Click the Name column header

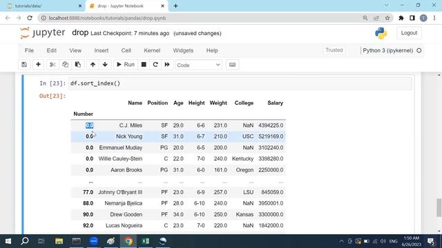pos(135,103)
